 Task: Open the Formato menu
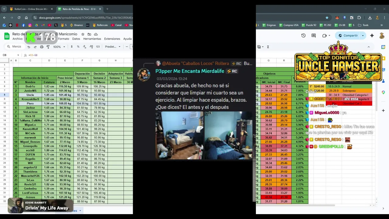point(64,39)
